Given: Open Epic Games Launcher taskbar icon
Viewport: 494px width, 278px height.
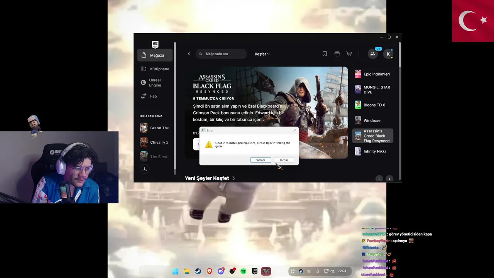Looking at the screenshot, I should [x=255, y=271].
